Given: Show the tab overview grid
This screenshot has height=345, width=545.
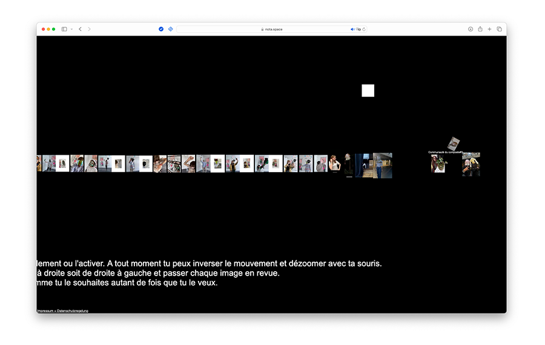Looking at the screenshot, I should 500,29.
